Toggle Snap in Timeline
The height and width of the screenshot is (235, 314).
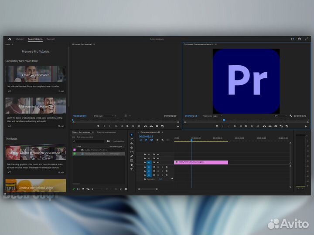tap(146, 140)
